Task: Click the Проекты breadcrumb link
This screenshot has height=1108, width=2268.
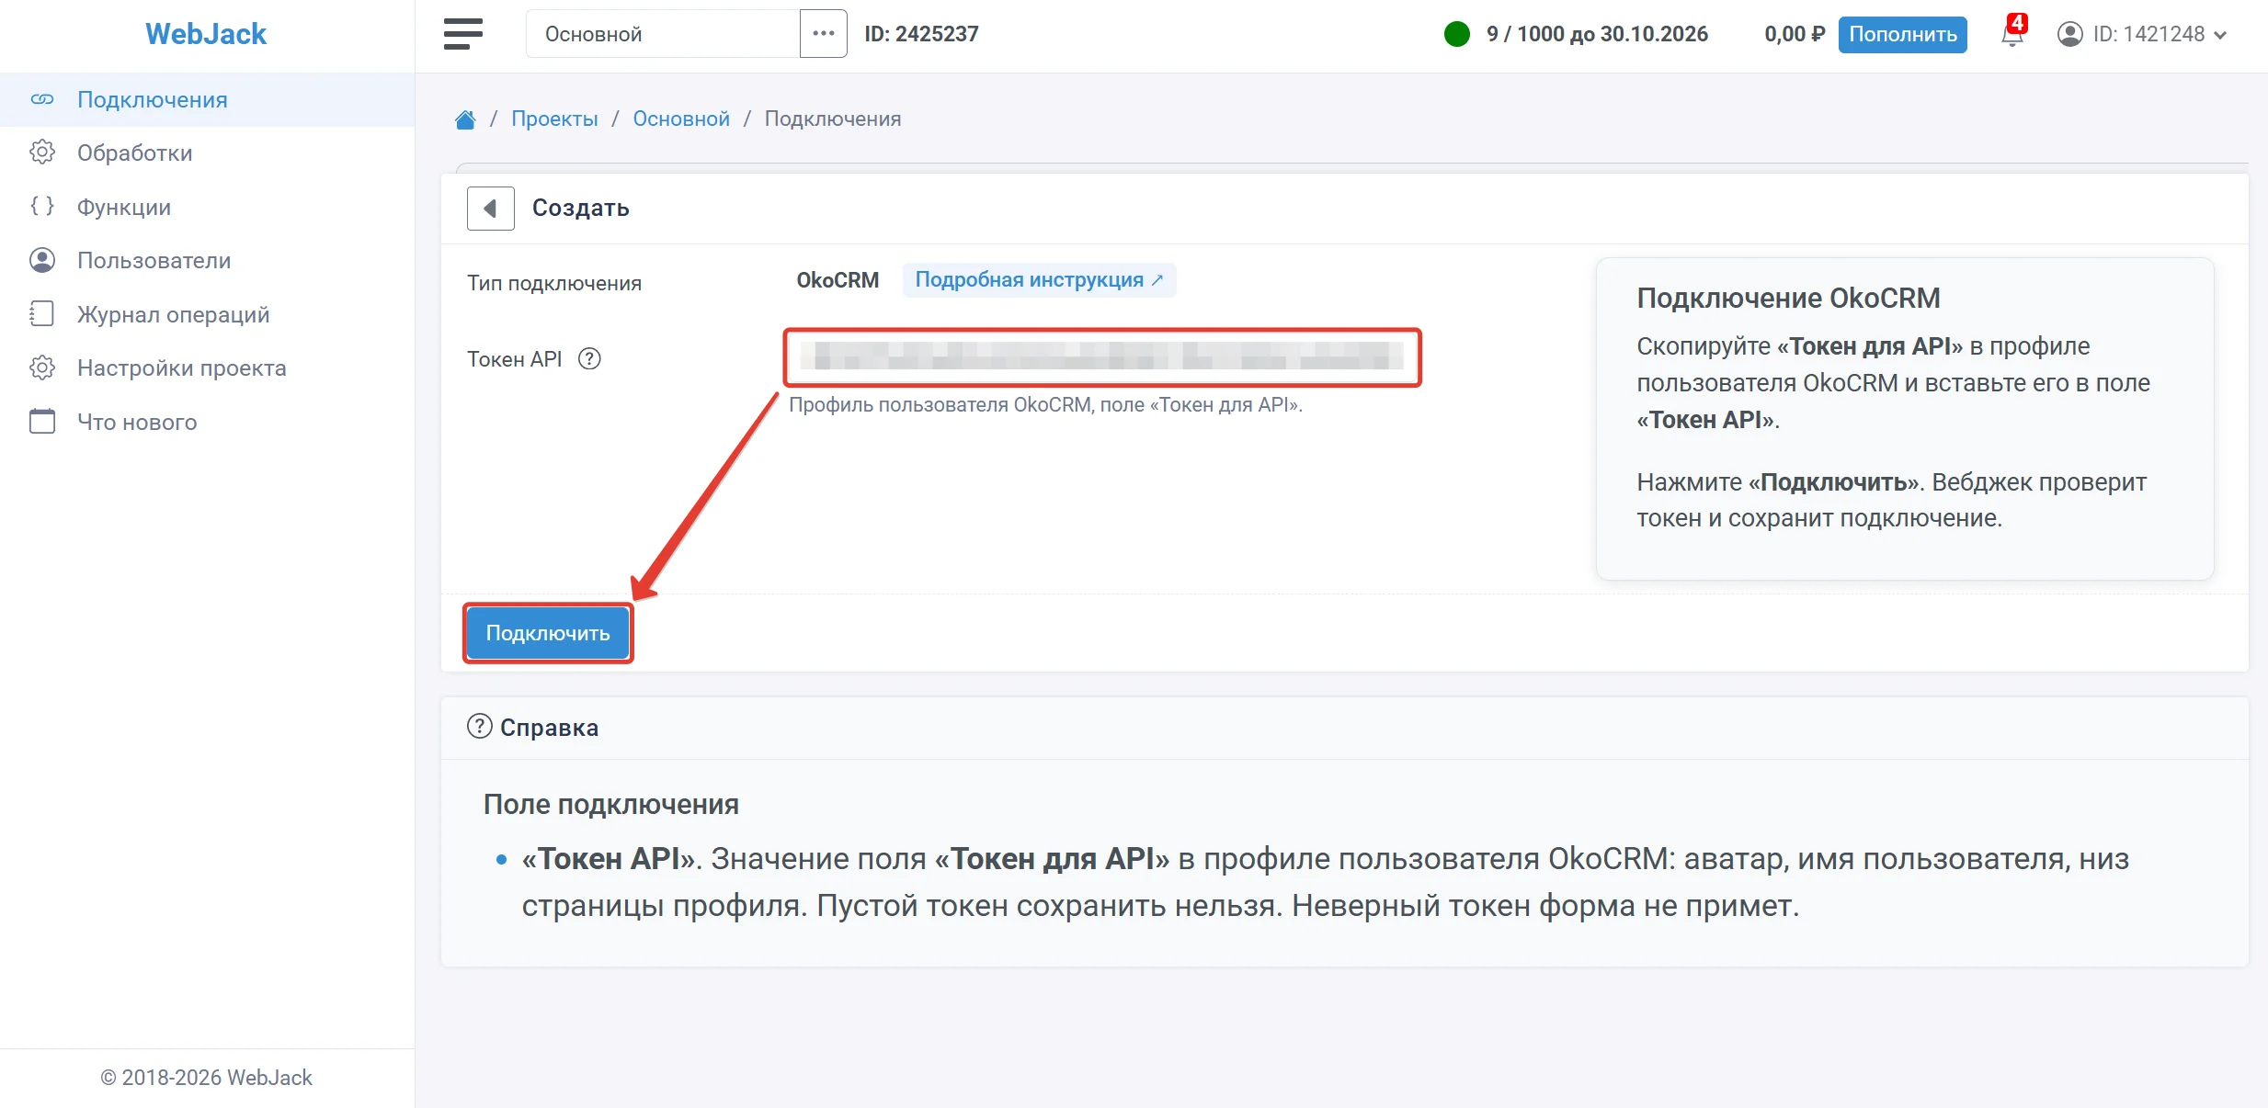Action: tap(554, 119)
